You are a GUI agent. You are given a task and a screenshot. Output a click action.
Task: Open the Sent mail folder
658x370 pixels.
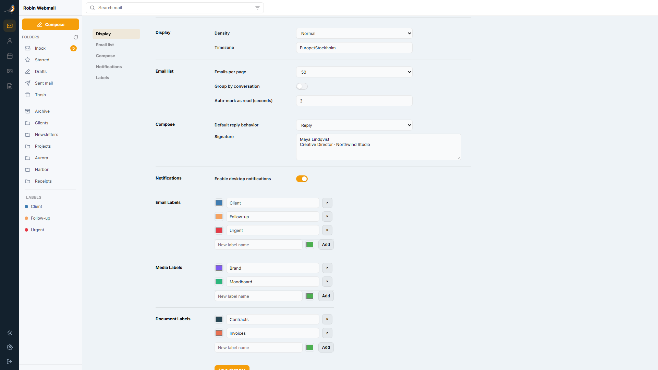50,83
